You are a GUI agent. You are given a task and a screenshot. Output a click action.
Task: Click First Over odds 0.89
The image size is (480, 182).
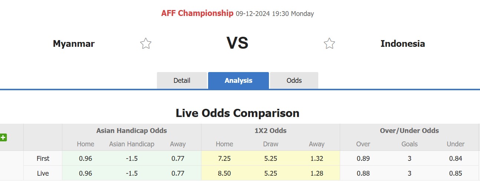[363, 159]
